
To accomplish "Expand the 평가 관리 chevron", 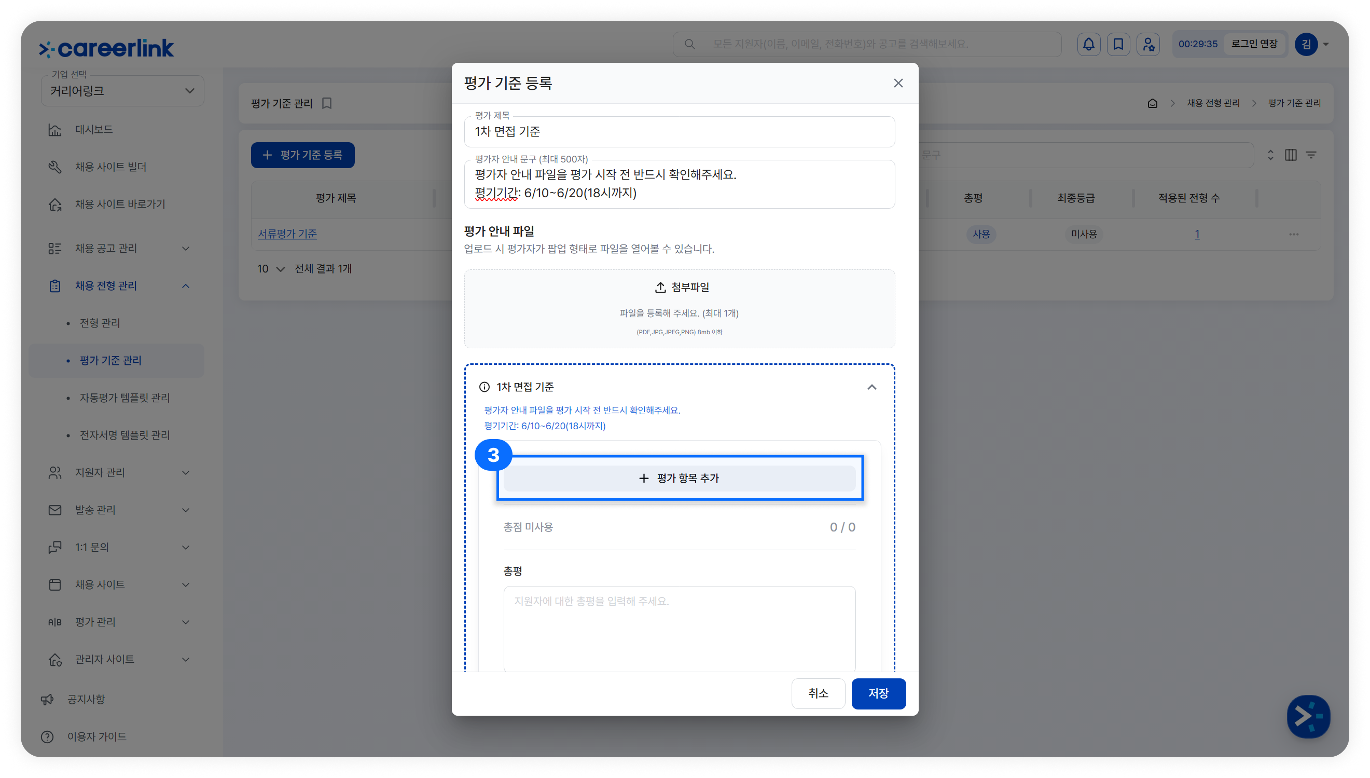I will [x=186, y=622].
